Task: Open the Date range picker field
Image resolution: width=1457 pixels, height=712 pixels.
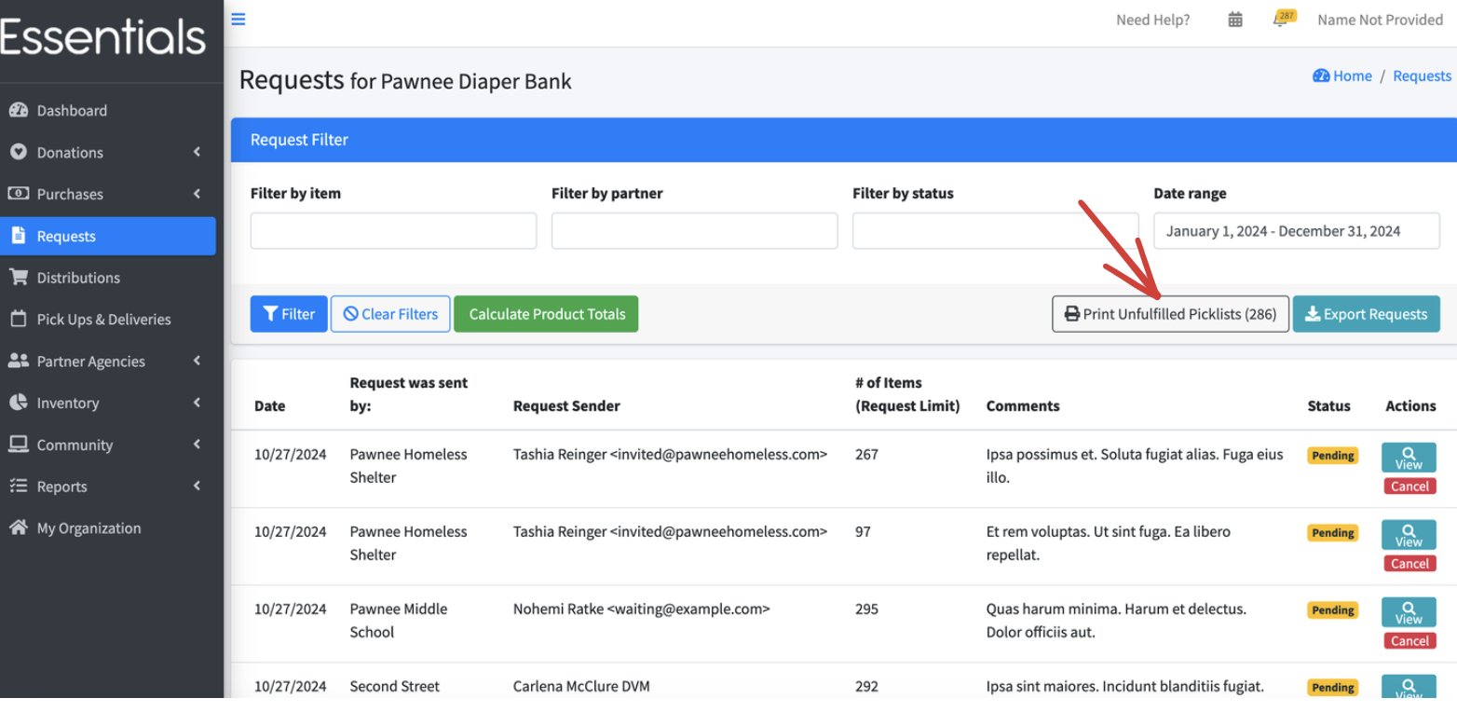Action: coord(1297,231)
